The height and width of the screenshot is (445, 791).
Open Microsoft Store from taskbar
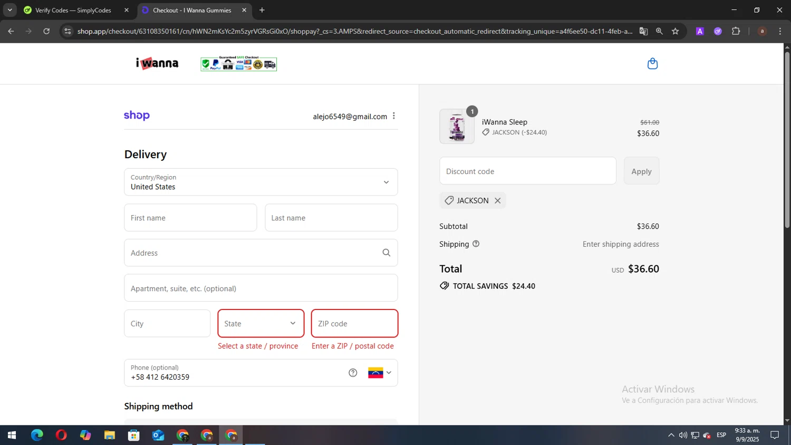[134, 435]
